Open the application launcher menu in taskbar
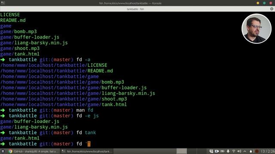 coord(3,151)
